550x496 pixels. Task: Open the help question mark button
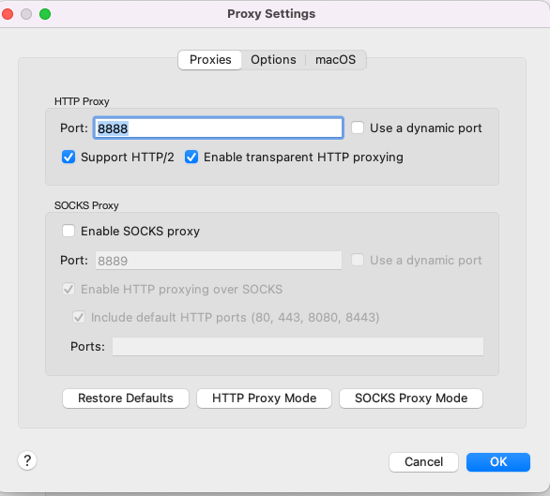tap(27, 460)
